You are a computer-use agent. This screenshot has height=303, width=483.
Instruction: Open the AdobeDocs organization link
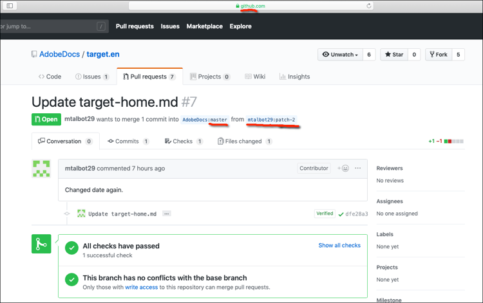click(x=59, y=54)
